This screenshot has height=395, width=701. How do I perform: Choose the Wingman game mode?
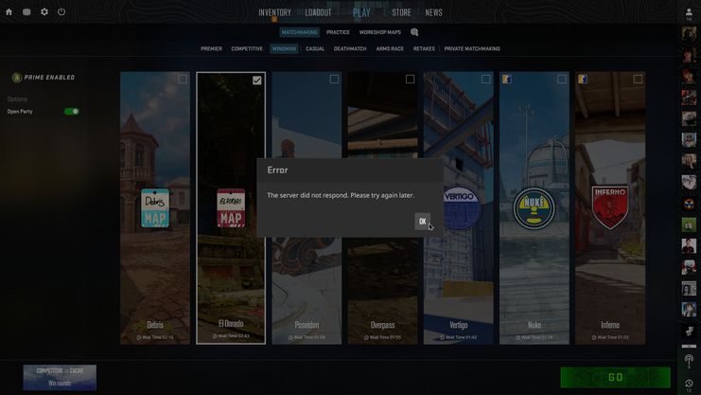click(x=284, y=49)
